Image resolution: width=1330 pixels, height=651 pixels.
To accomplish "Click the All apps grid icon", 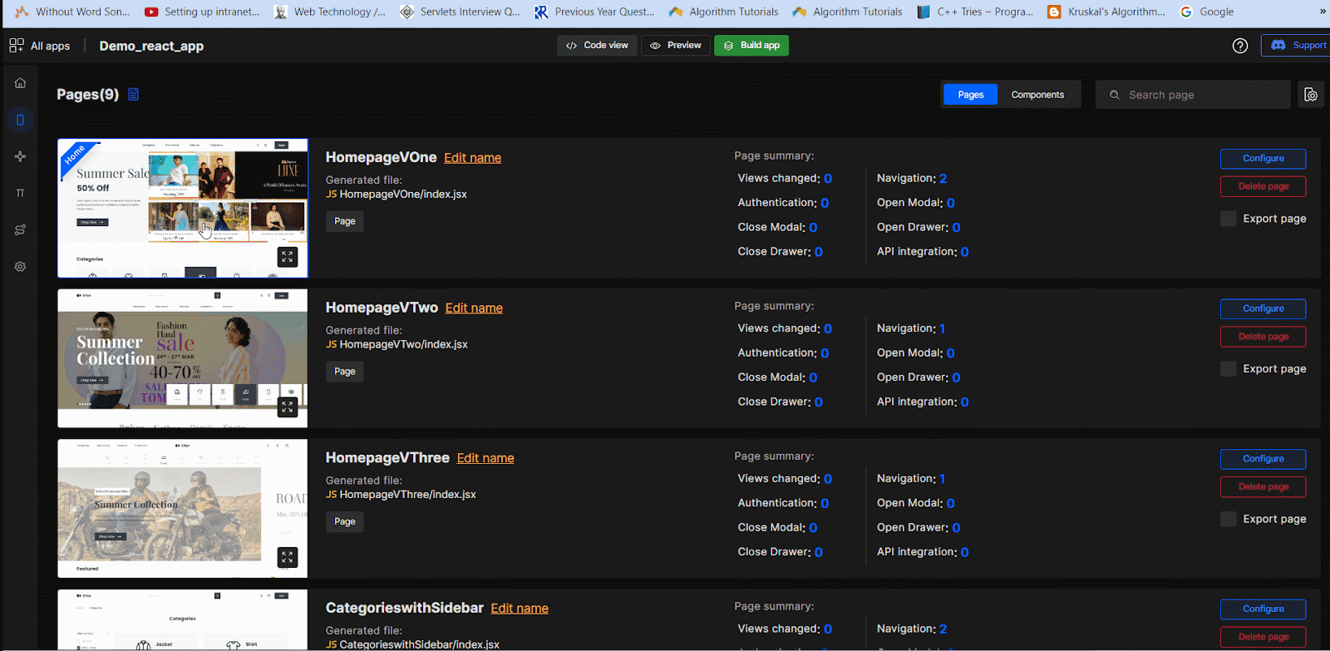I will (17, 46).
